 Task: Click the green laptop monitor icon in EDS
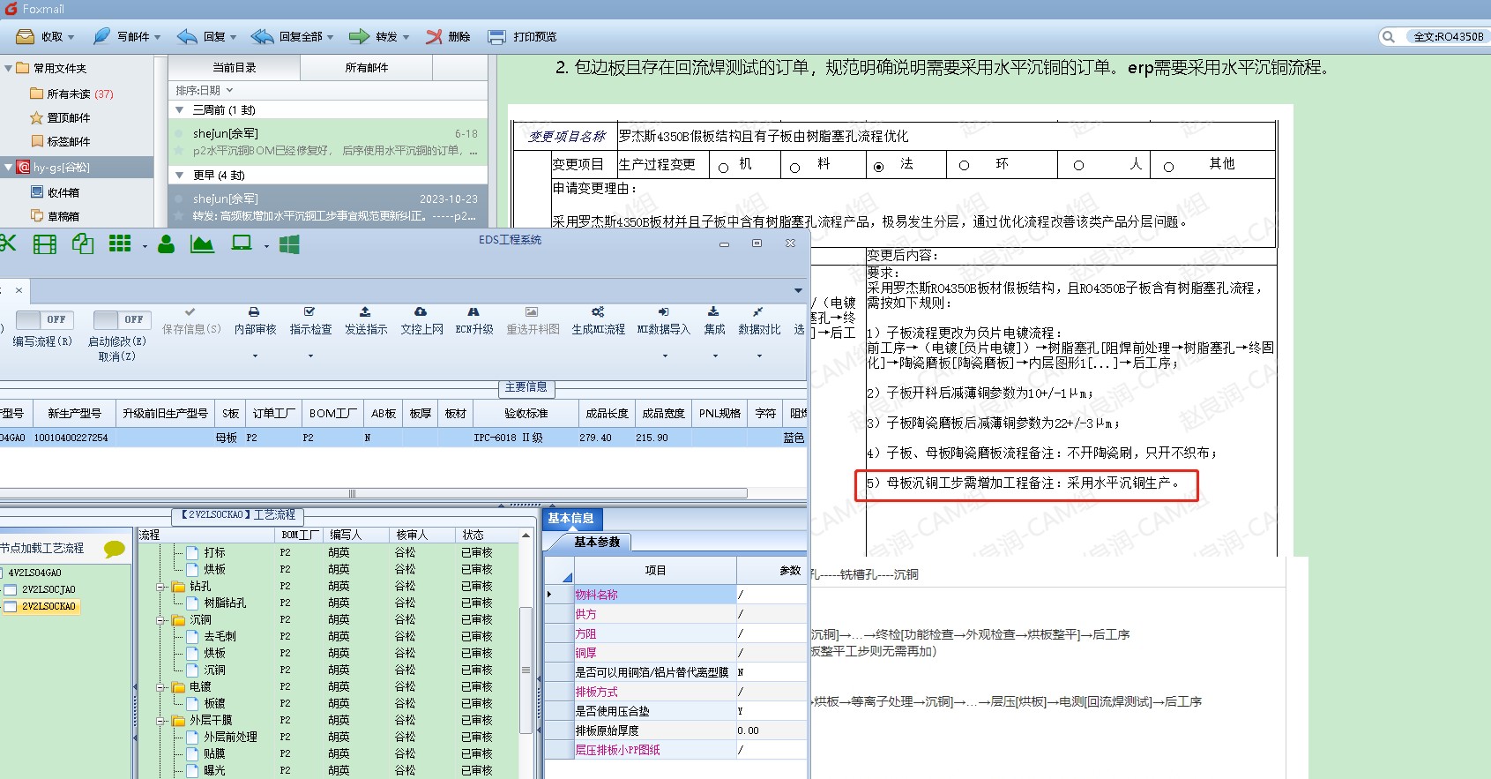242,243
